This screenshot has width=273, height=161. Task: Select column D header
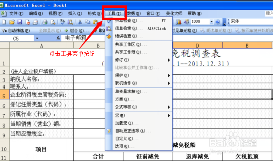click(x=198, y=45)
